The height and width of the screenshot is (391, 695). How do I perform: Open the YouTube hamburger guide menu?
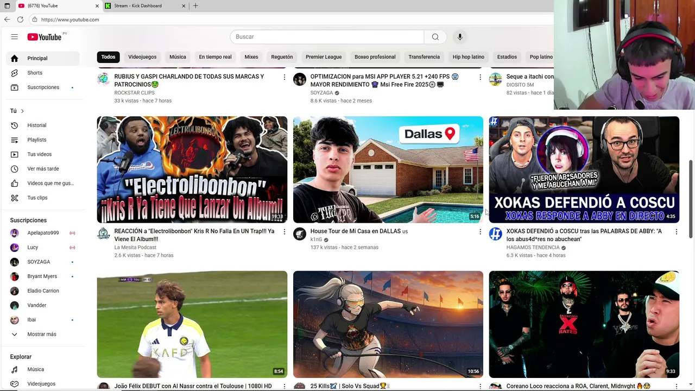click(15, 37)
